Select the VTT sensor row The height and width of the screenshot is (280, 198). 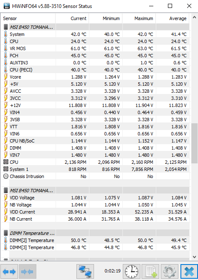coord(95,127)
